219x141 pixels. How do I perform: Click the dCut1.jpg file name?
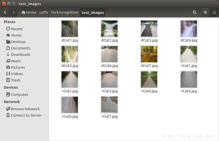pos(70,41)
